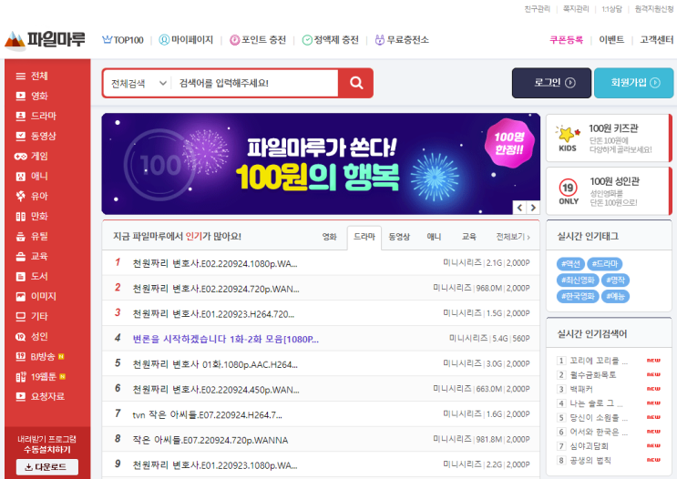The image size is (677, 479).
Task: Click the 다운로드 button in sidebar
Action: [x=47, y=467]
